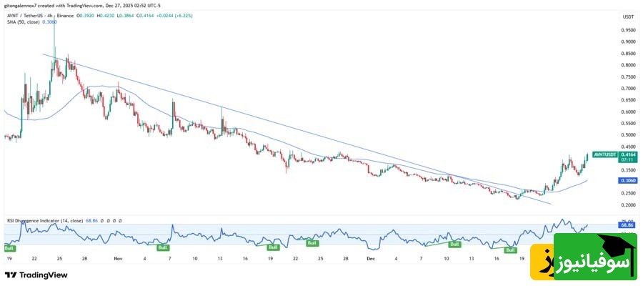Select the rightmost green Bull marker
Viewport: 643px width, 286px height.
(510, 250)
